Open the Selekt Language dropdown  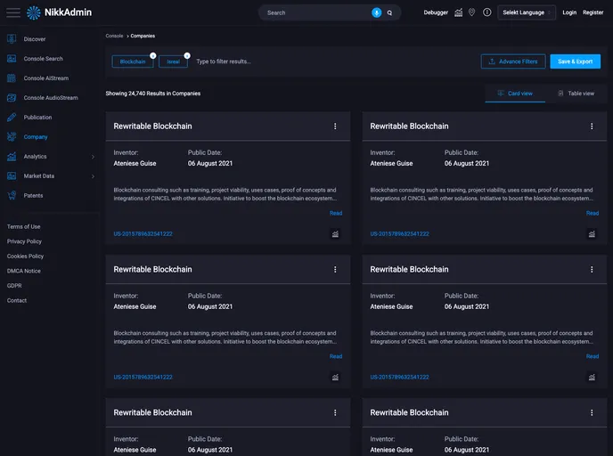tap(527, 12)
